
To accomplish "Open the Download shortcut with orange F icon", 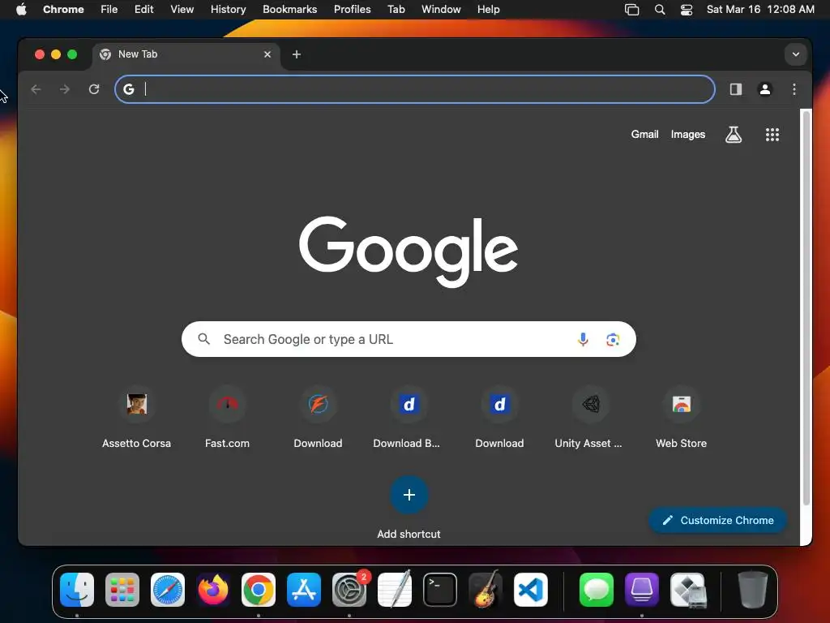I will [x=318, y=418].
